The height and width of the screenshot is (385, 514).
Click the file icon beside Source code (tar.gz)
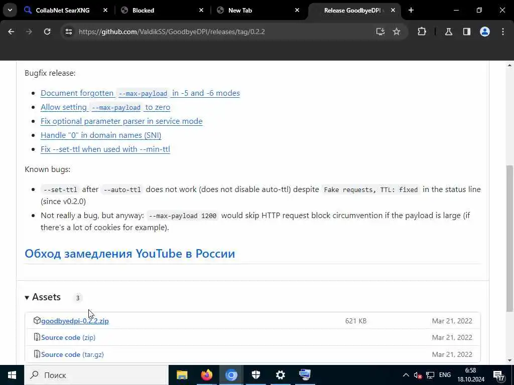coord(37,354)
